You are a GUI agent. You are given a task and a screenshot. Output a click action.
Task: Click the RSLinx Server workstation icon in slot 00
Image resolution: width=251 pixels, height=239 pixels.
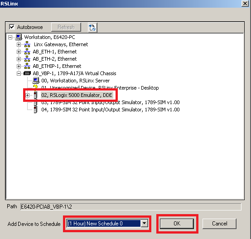coord(36,81)
